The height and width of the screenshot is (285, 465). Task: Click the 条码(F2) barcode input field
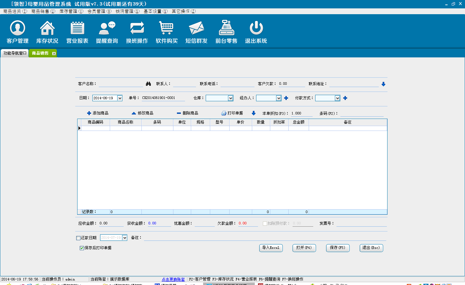point(362,113)
